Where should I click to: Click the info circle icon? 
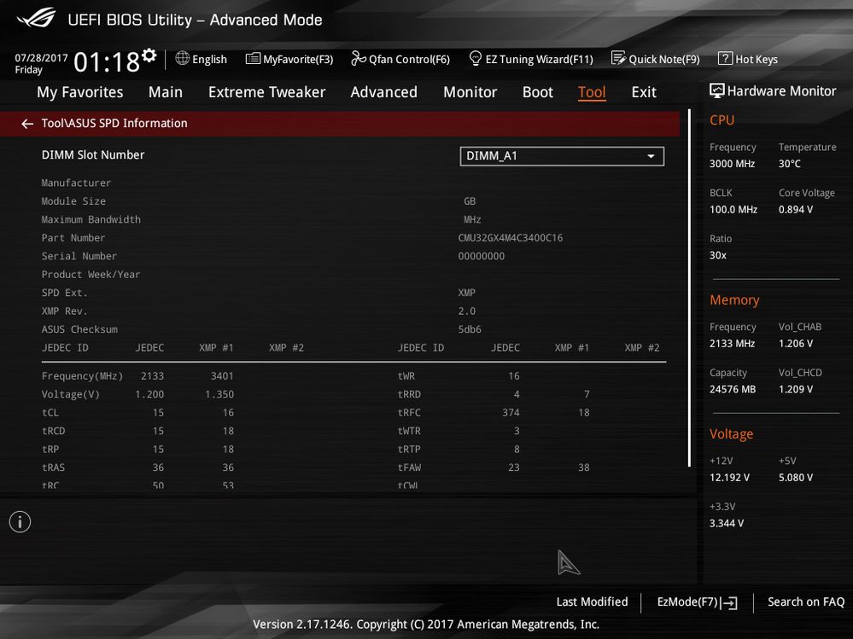coord(20,521)
